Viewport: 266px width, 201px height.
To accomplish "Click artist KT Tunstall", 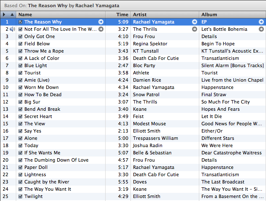I will tap(146, 51).
